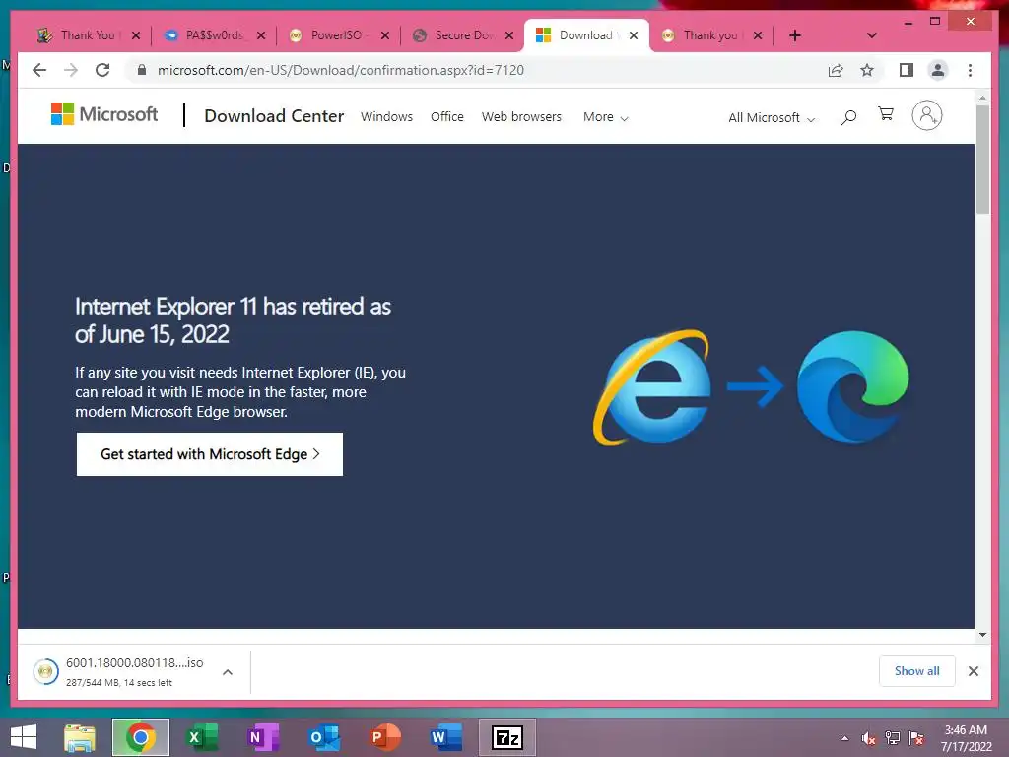Share this page via share icon

point(836,70)
